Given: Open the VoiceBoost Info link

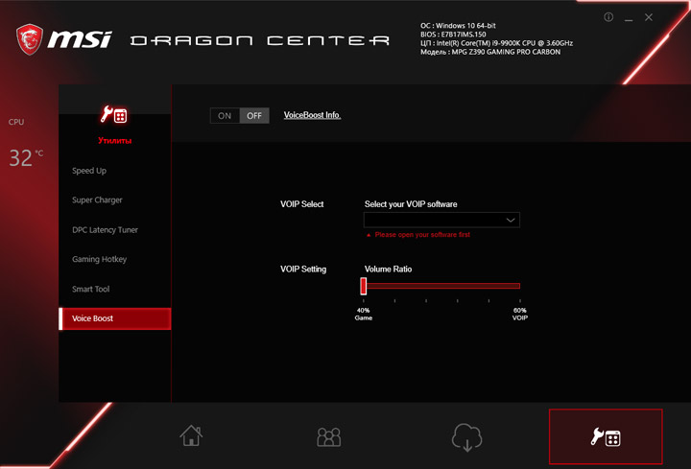Looking at the screenshot, I should [x=312, y=115].
